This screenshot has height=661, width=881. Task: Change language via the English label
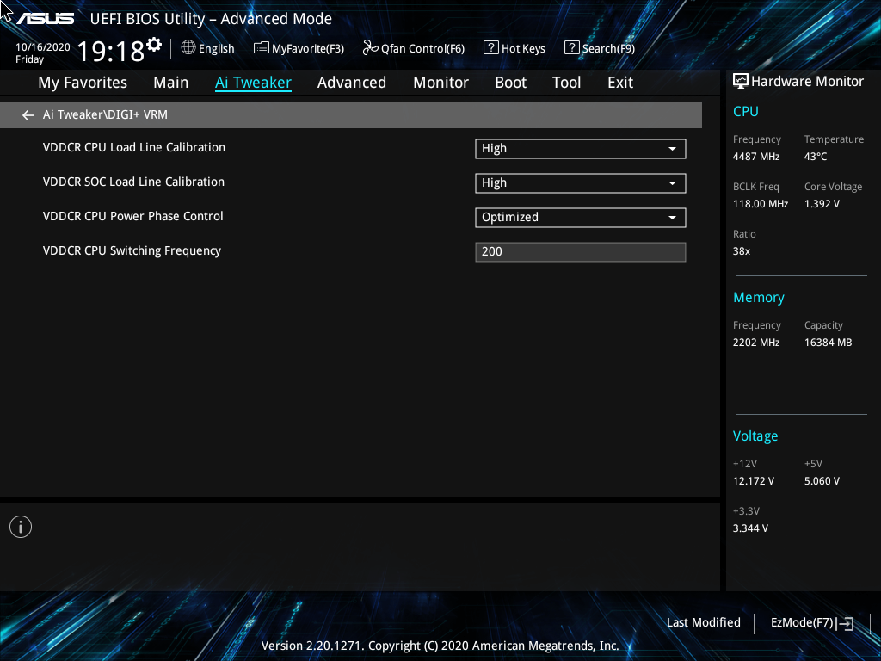pyautogui.click(x=216, y=49)
